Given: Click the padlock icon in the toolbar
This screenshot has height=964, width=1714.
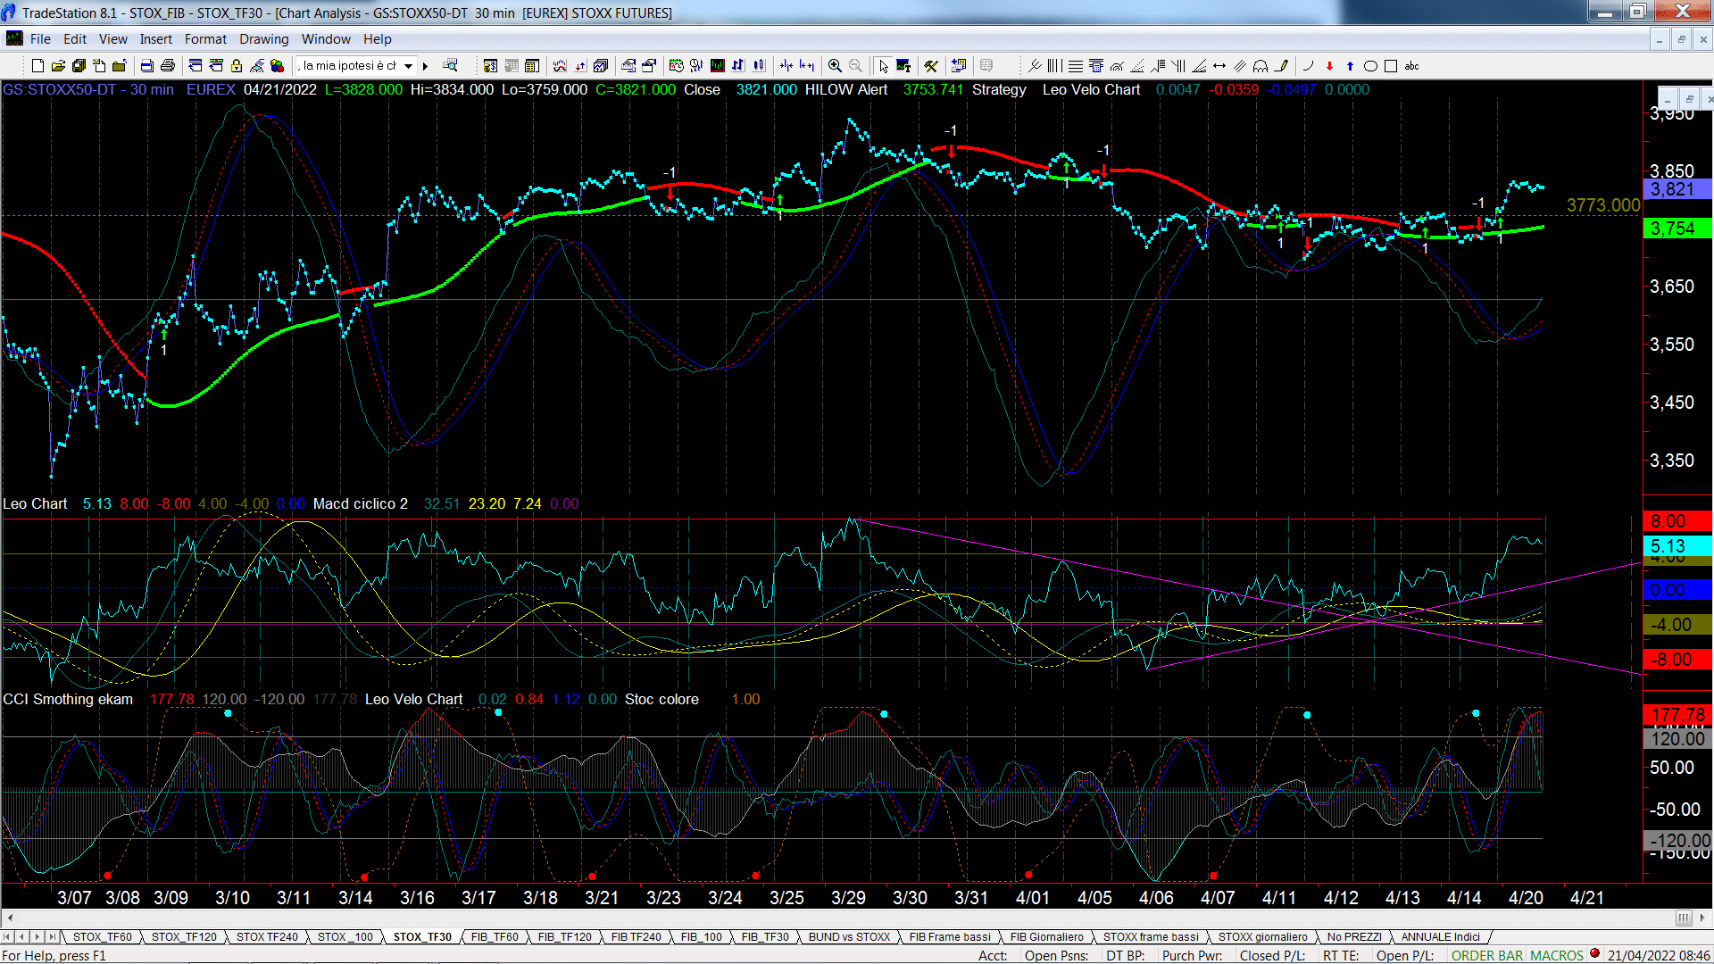Looking at the screenshot, I should coord(237,66).
